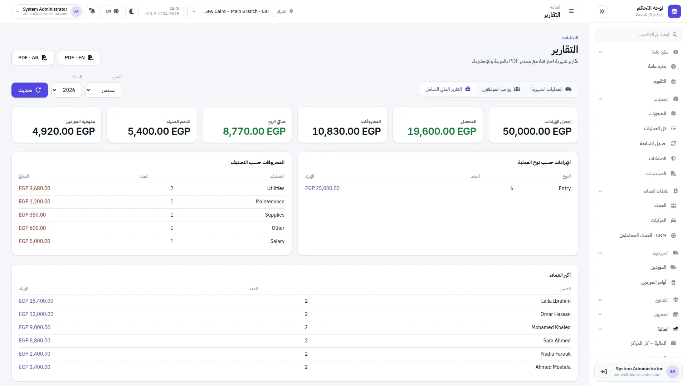This screenshot has height=386, width=687.
Task: Expand the System Administrator user menu
Action: tap(47, 11)
